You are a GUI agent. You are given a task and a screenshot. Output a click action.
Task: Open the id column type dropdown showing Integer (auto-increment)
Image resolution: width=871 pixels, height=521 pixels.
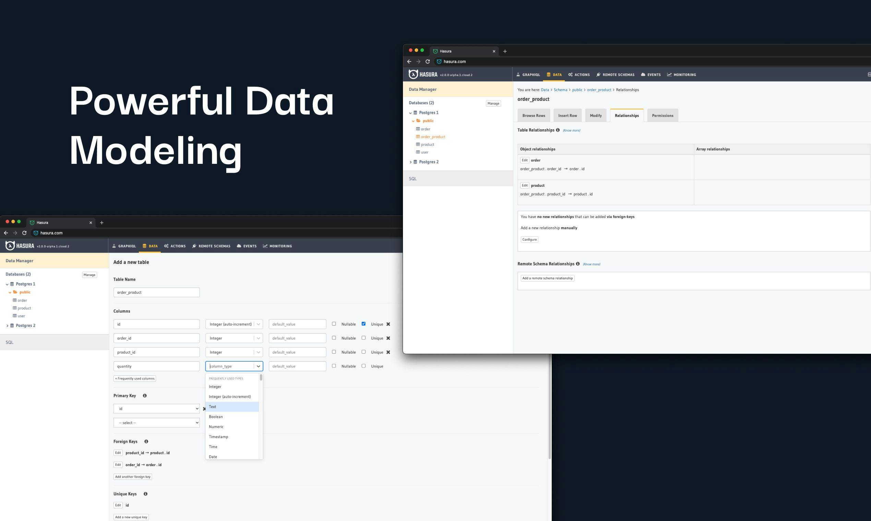[234, 324]
